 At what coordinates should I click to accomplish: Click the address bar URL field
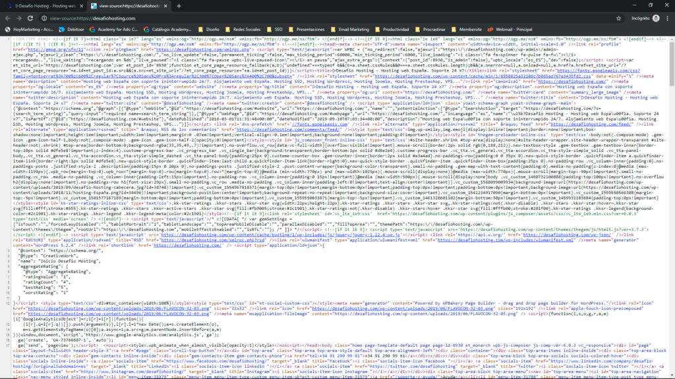[x=264, y=18]
